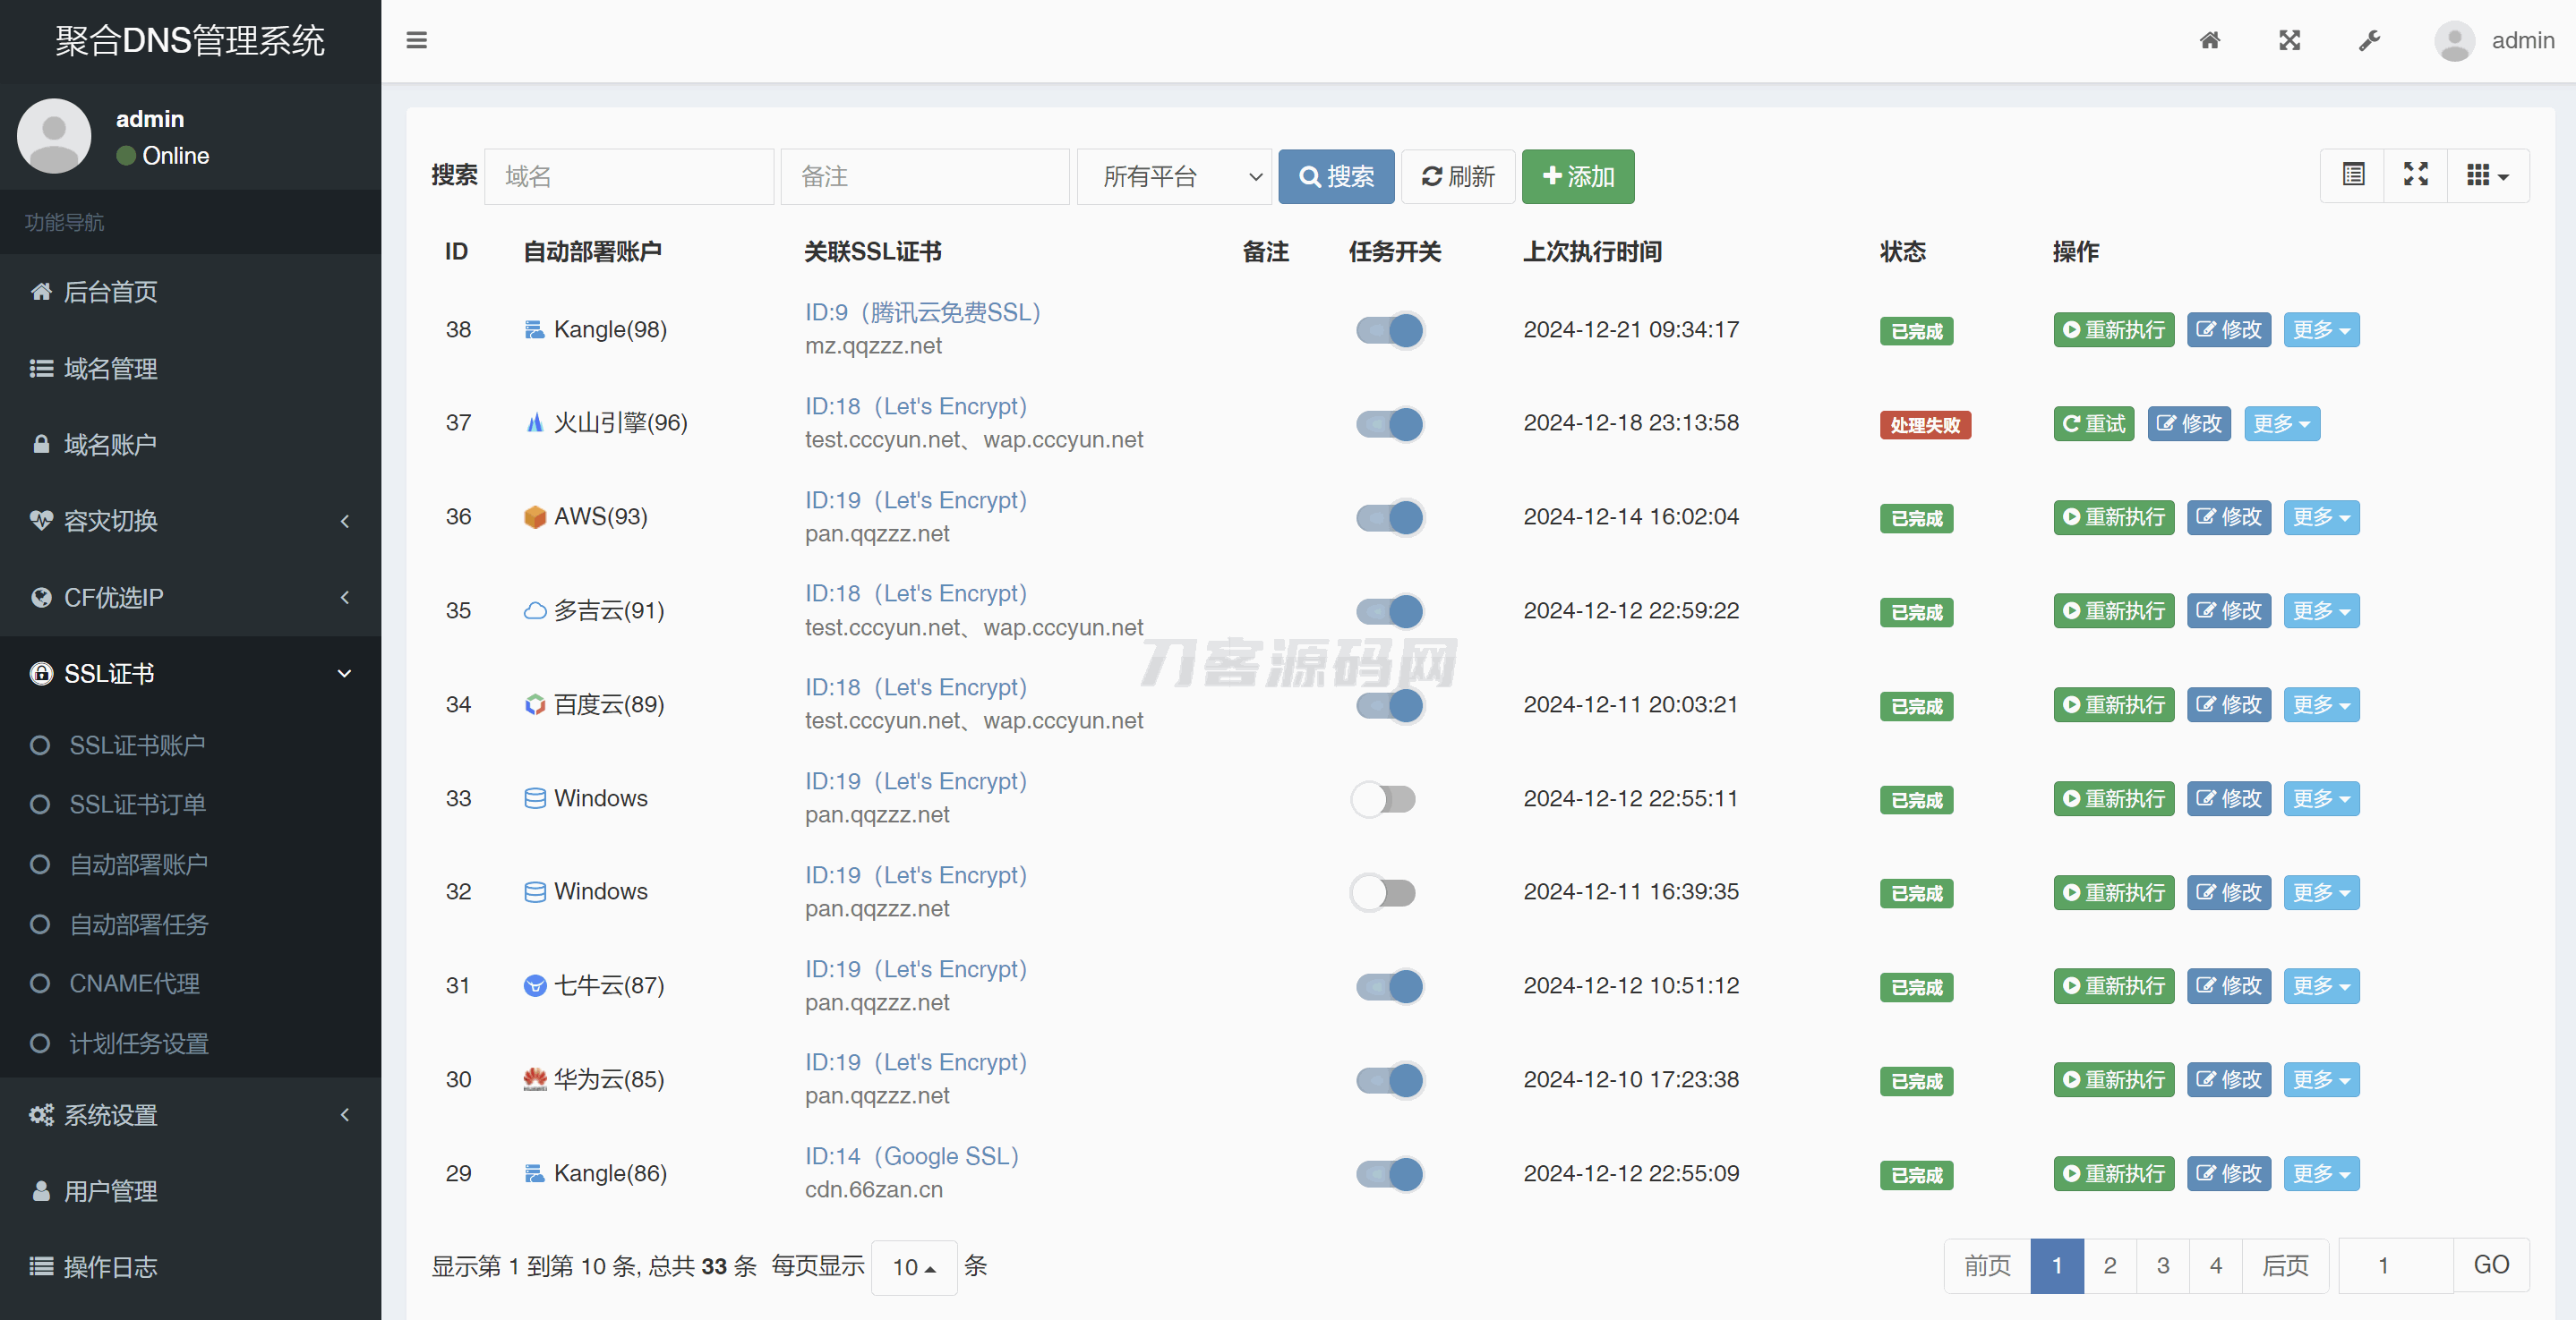Enable task switch for ID 33 Windows
The width and height of the screenshot is (2576, 1320).
tap(1384, 798)
